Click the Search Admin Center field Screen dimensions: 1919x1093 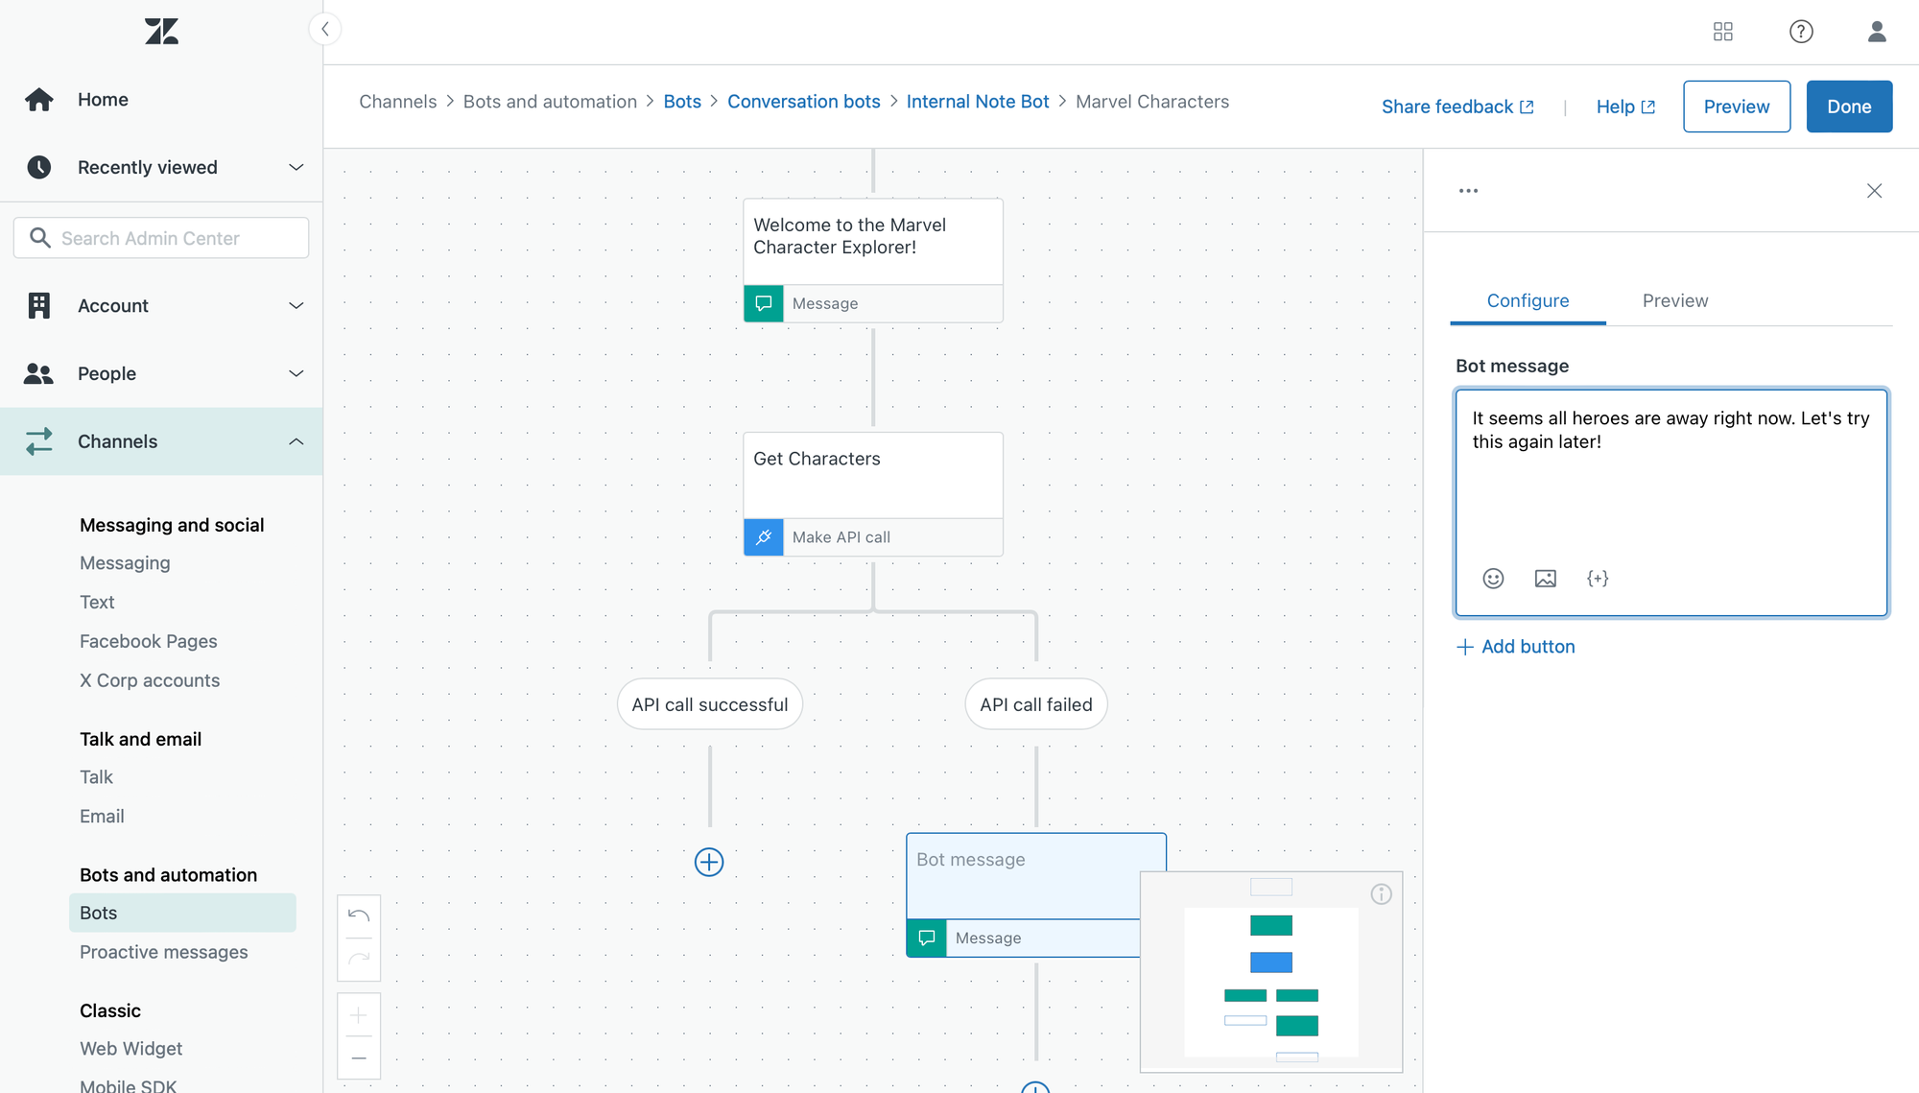coord(161,238)
